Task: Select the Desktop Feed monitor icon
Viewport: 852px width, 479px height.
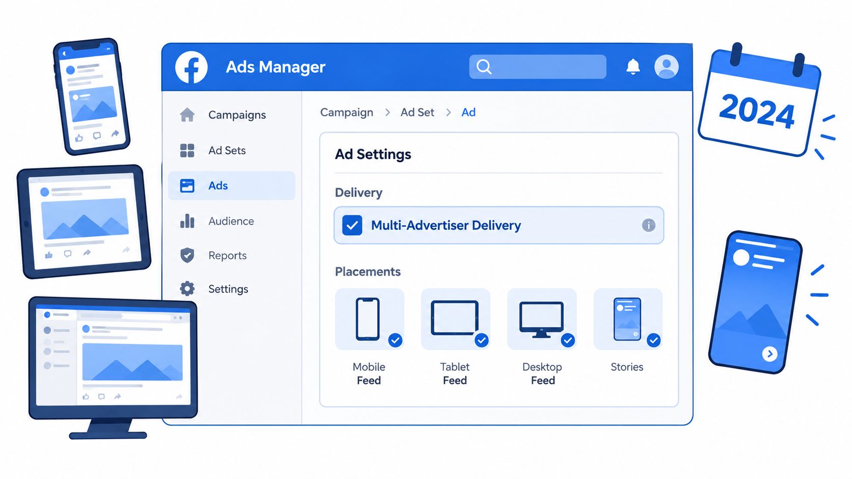Action: tap(541, 320)
